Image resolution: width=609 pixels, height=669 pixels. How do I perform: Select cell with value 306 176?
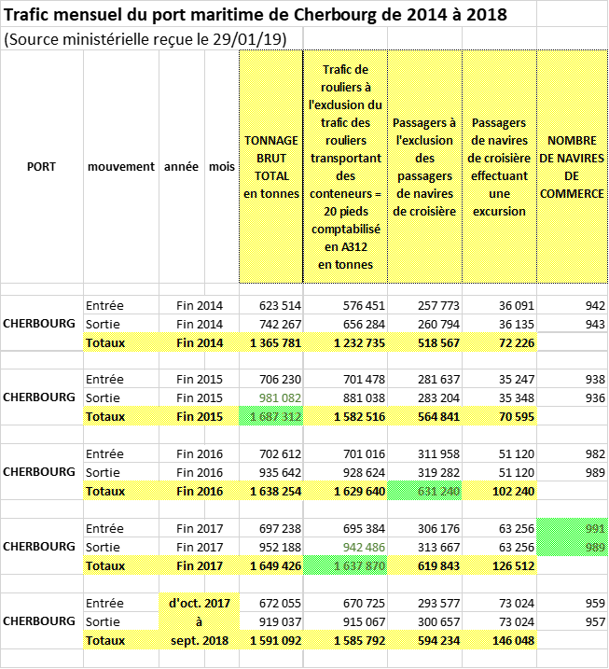(x=424, y=528)
